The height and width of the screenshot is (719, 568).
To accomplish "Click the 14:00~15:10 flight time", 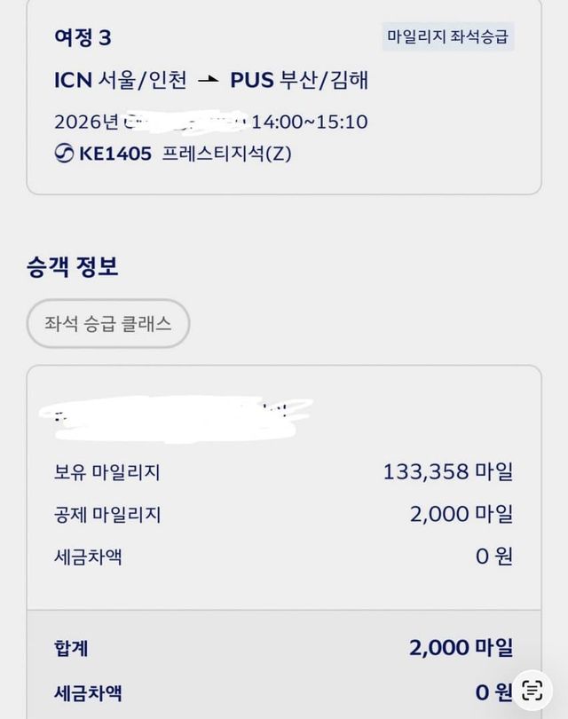I will (x=310, y=122).
